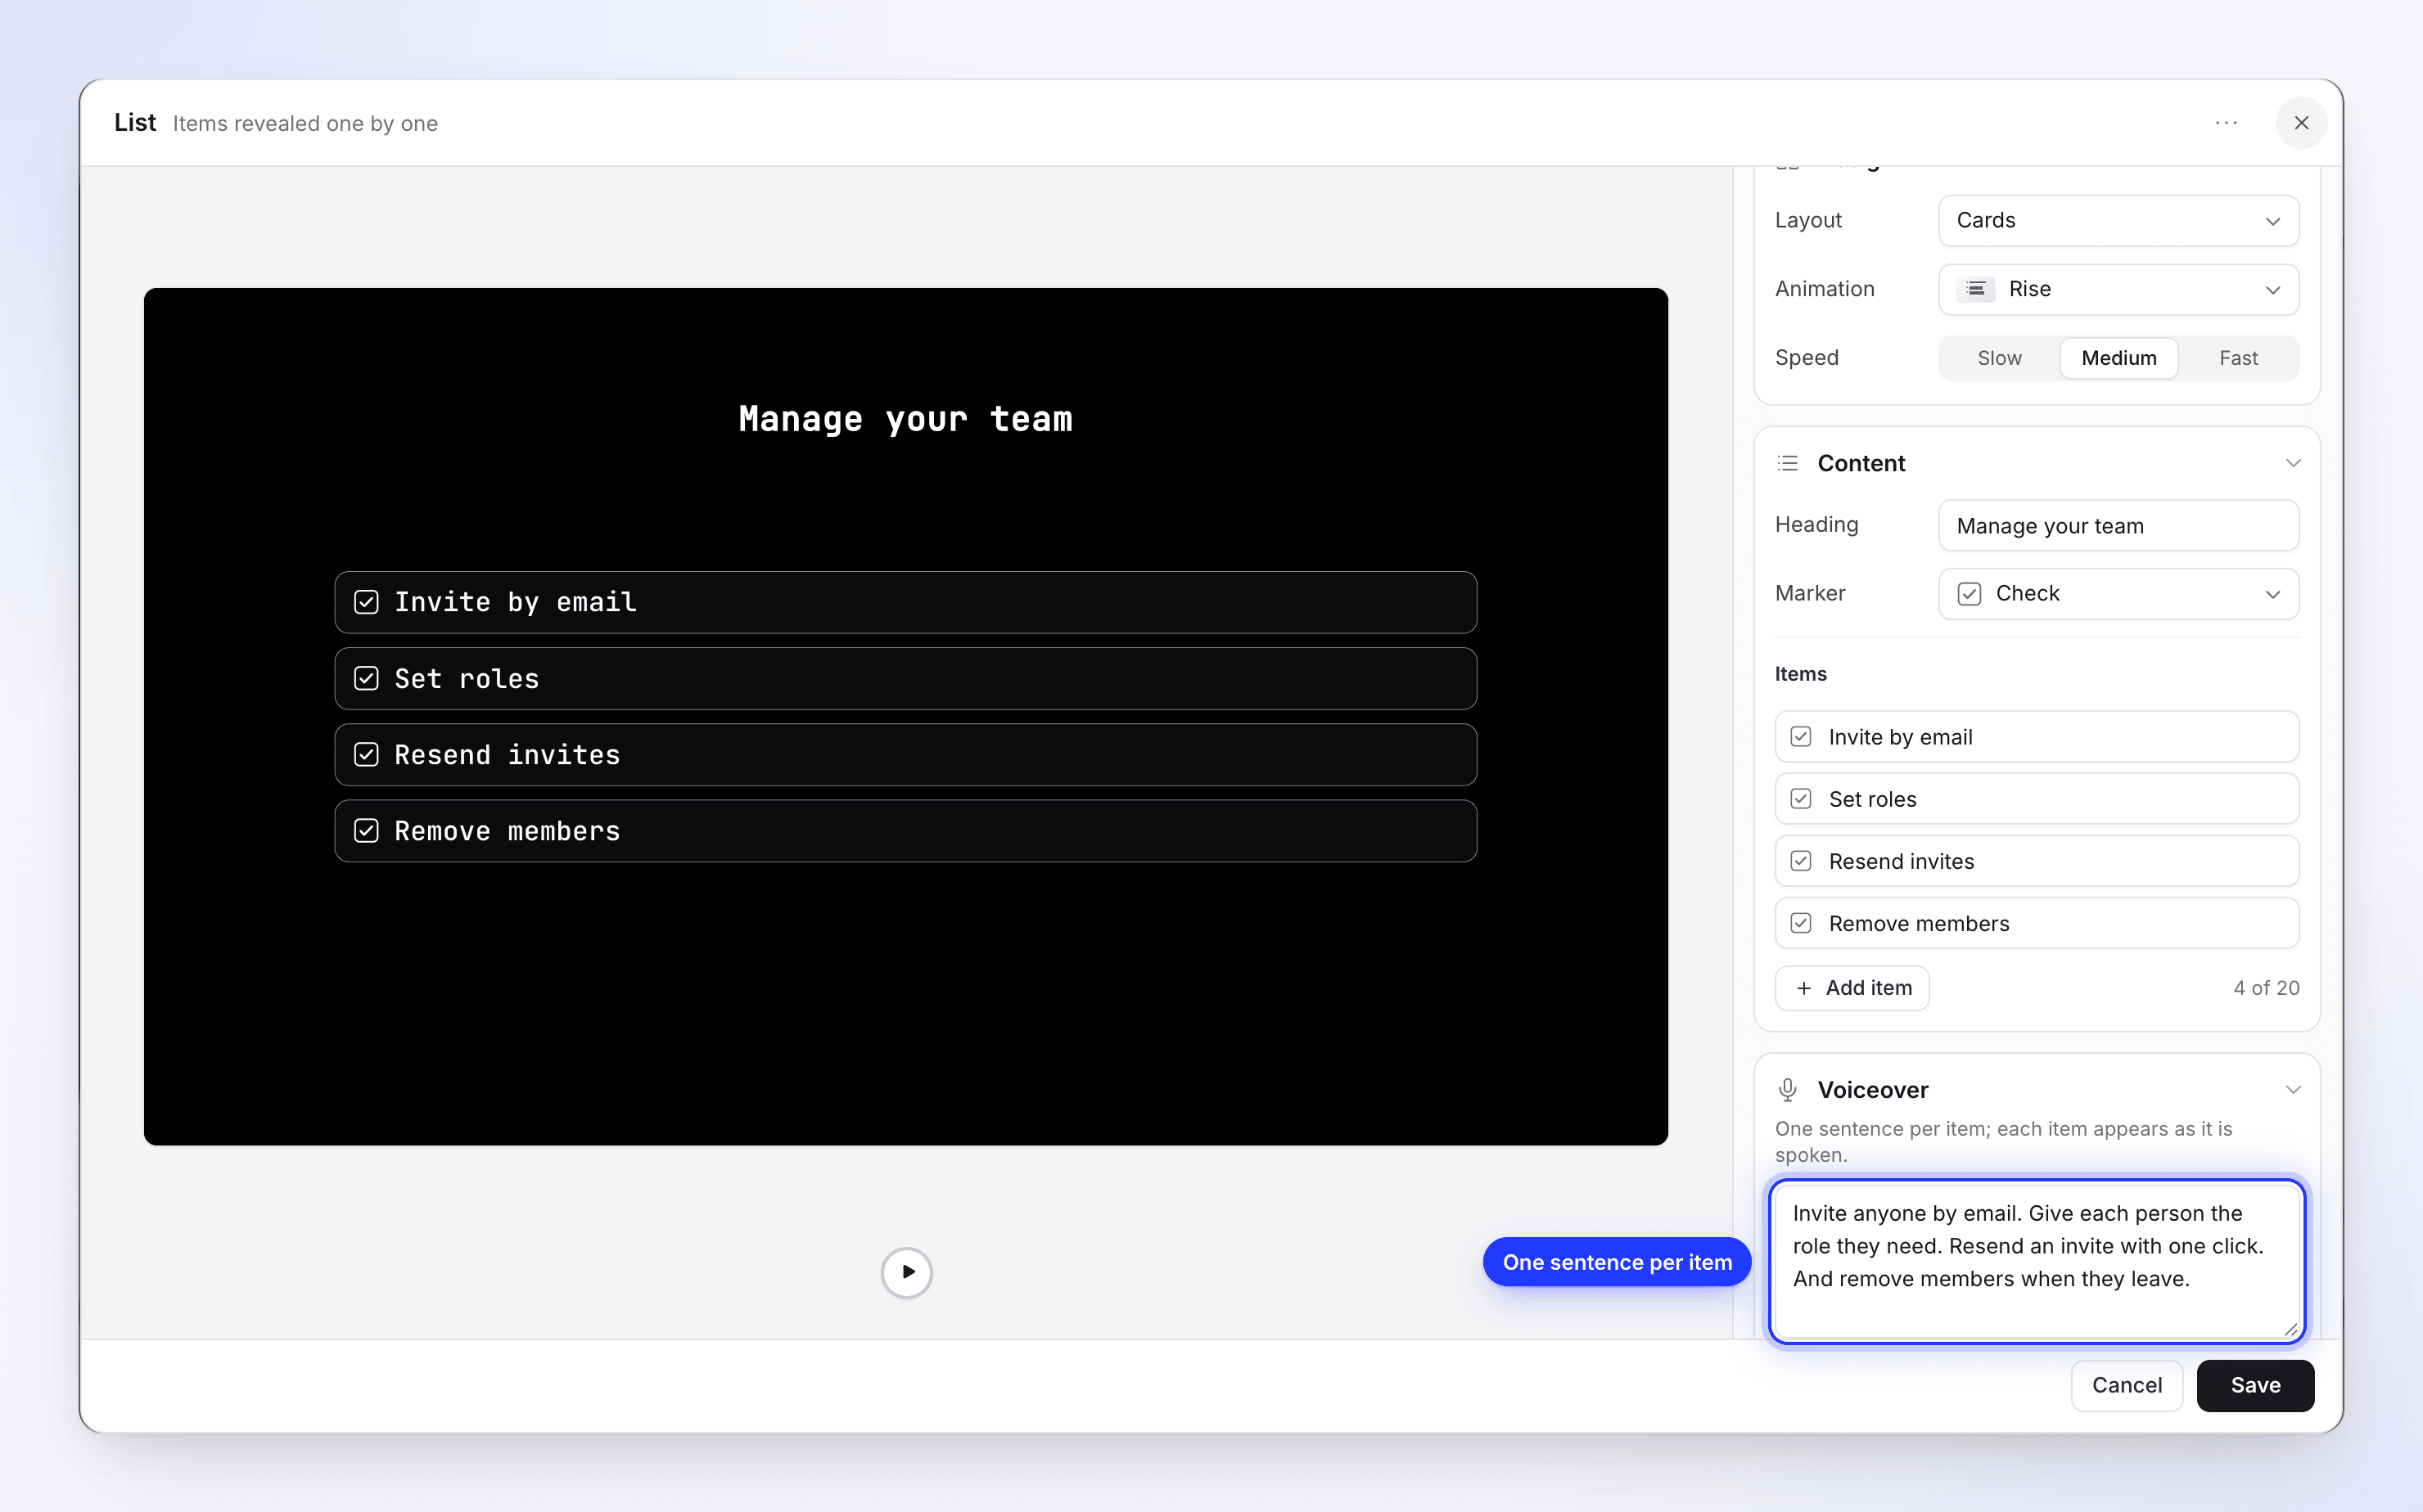The image size is (2423, 1512).
Task: Add a new list item
Action: pyautogui.click(x=1852, y=988)
